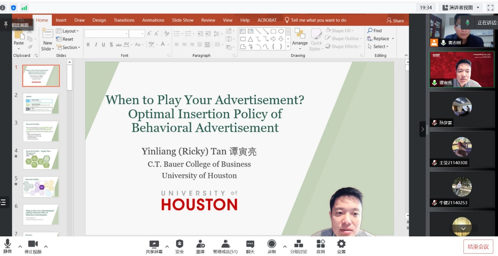Click the Paste button
The width and height of the screenshot is (498, 256).
pyautogui.click(x=19, y=39)
